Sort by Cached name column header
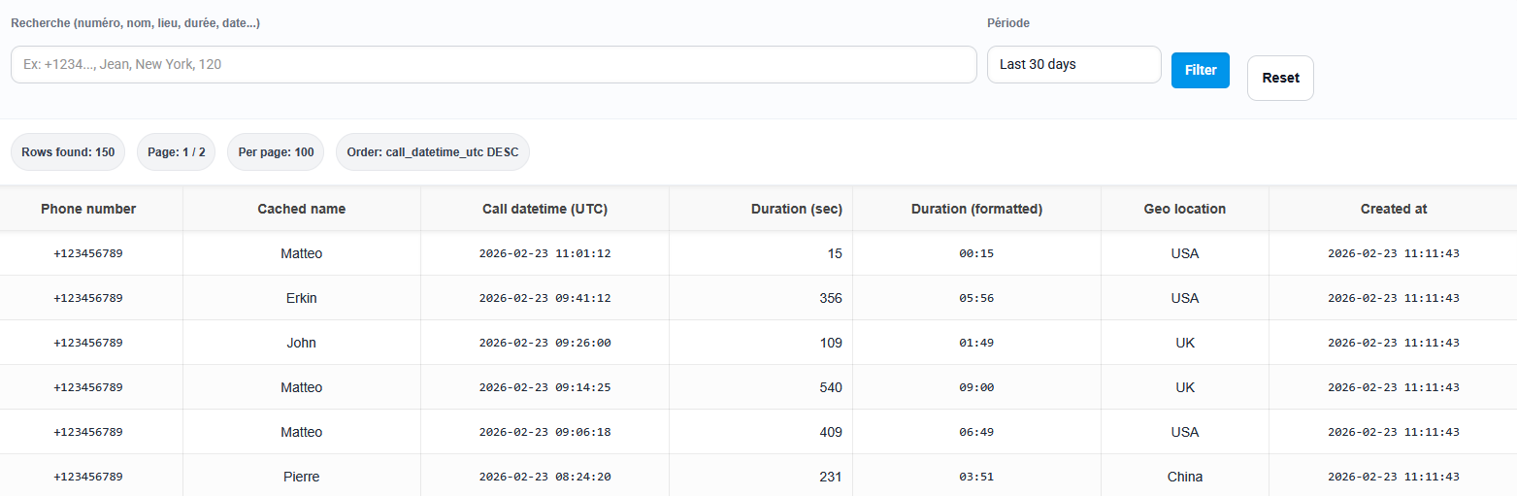Screen dimensions: 1517x496 tap(301, 209)
